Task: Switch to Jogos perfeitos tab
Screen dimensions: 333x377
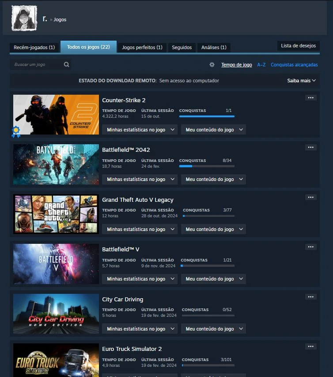Action: click(142, 47)
